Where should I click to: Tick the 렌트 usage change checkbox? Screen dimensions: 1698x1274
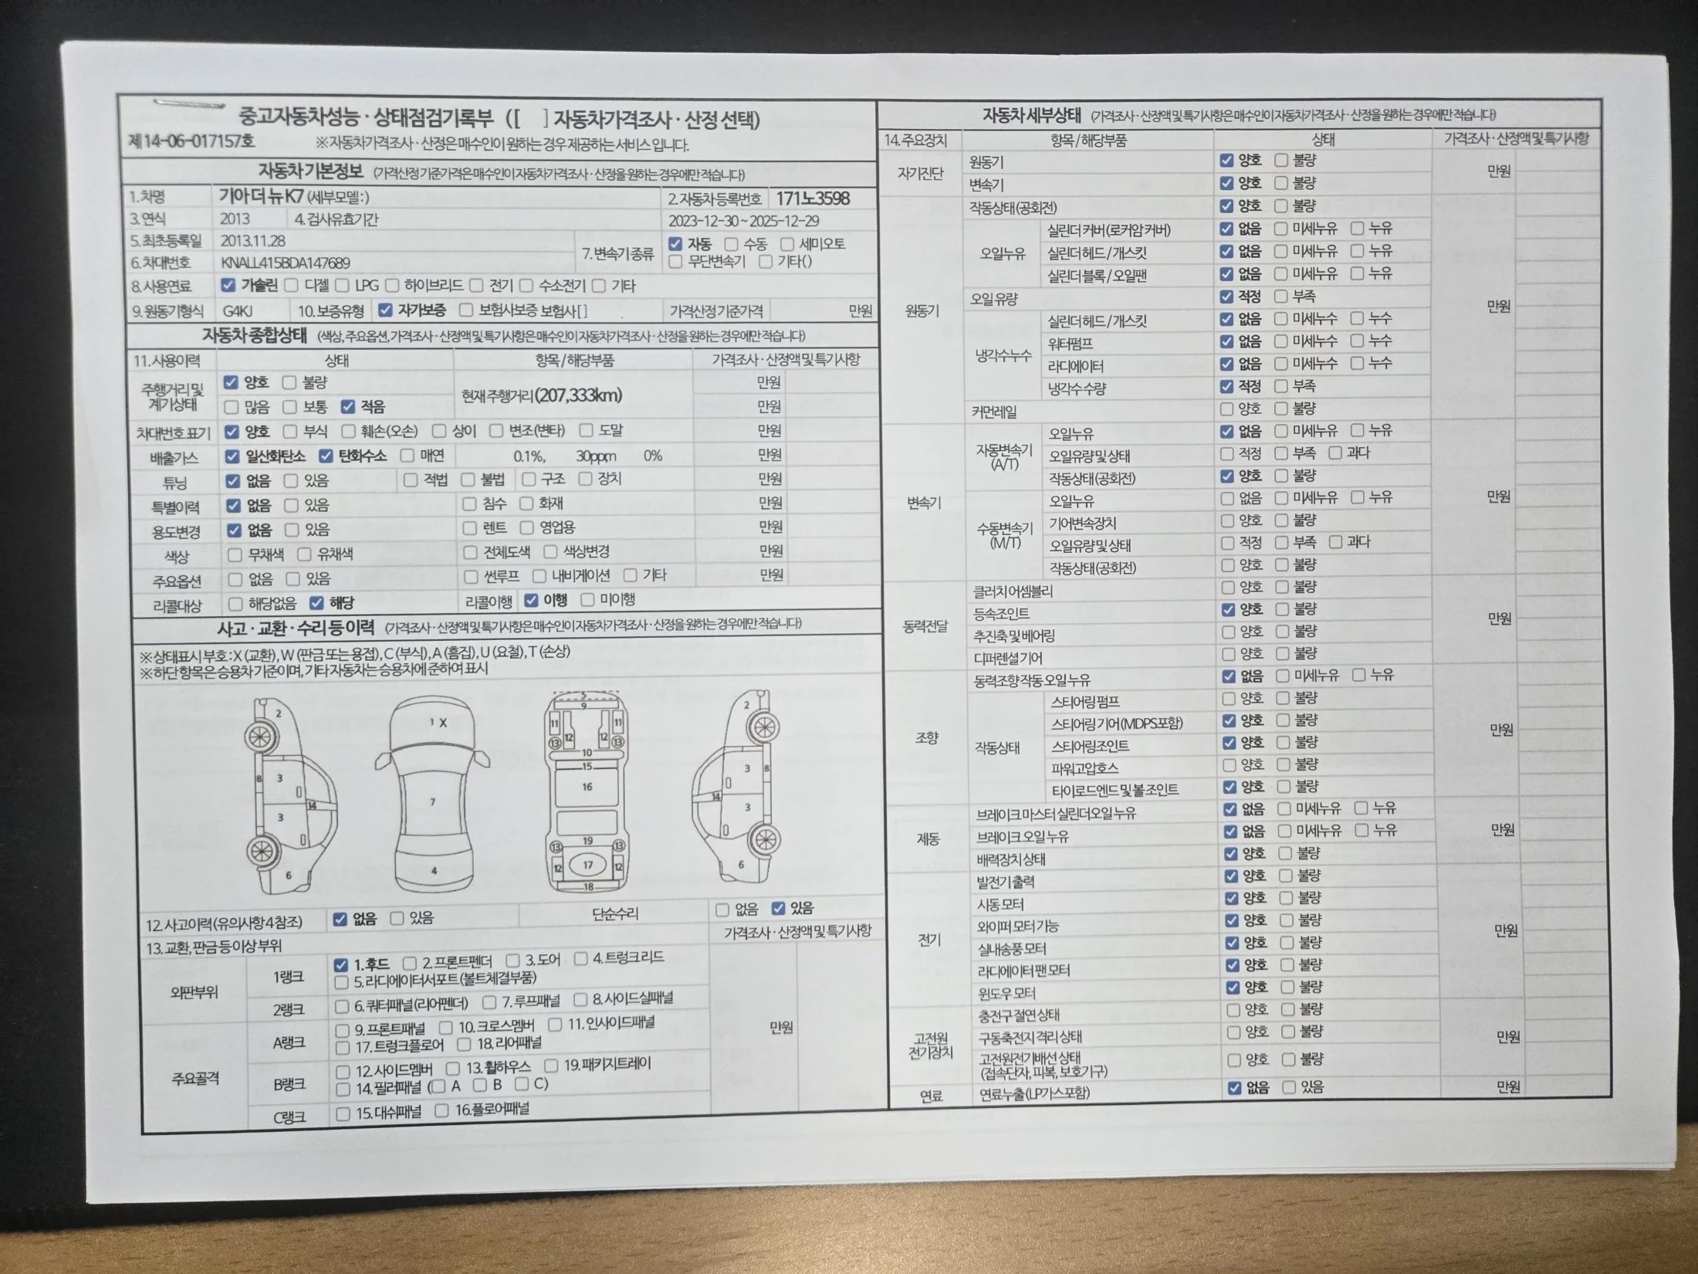click(469, 528)
